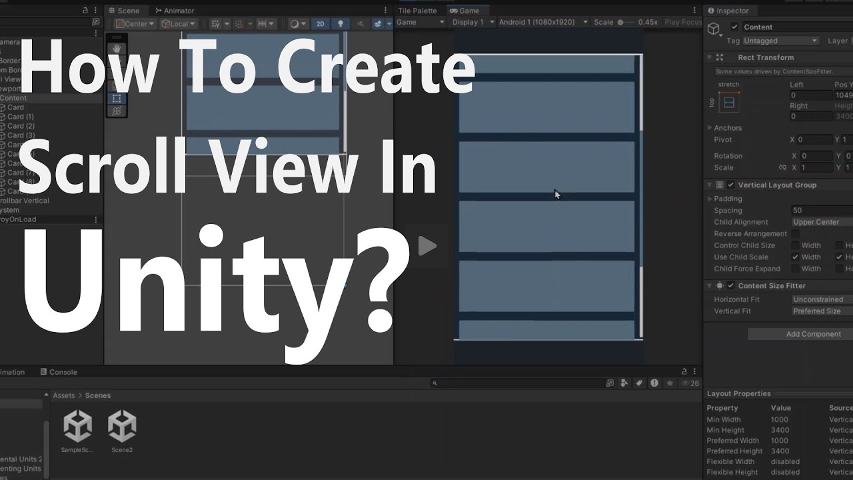
Task: Select the Rect tool in Scene toolbar
Action: pyautogui.click(x=117, y=98)
